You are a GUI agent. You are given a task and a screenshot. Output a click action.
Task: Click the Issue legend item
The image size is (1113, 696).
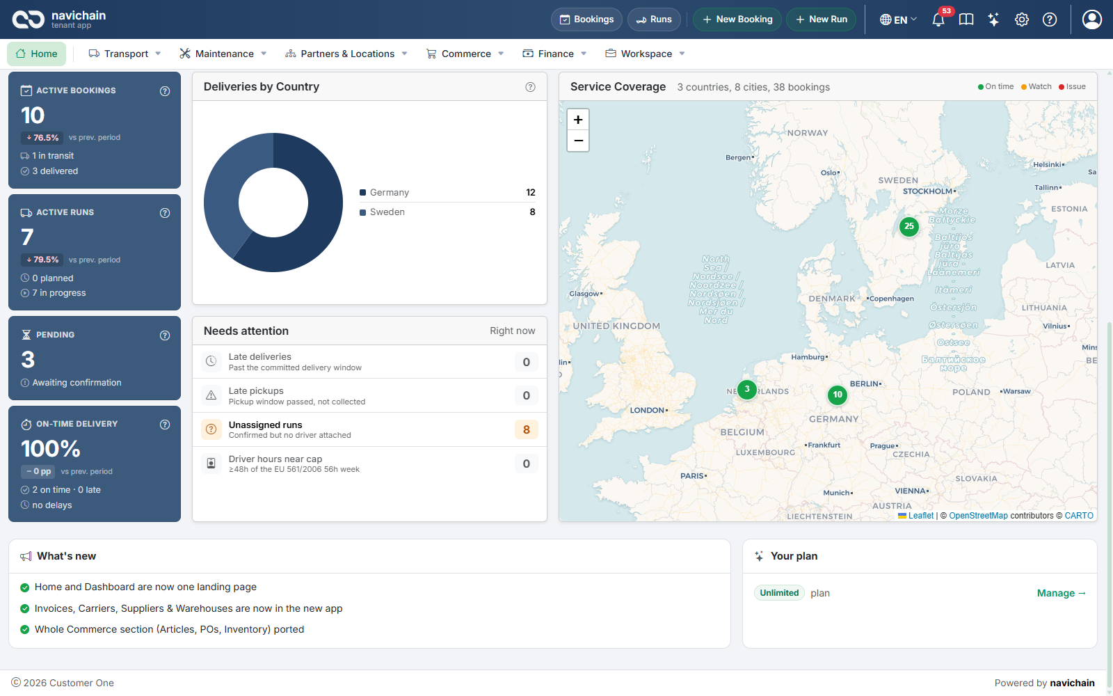(x=1072, y=87)
